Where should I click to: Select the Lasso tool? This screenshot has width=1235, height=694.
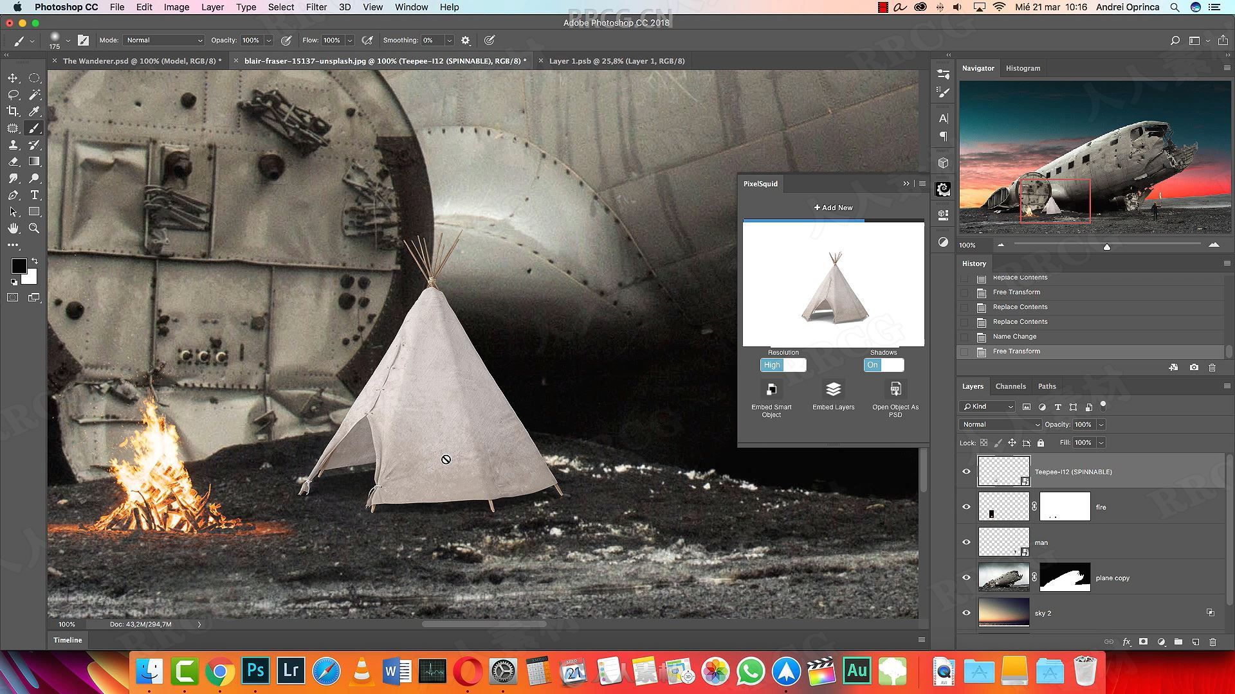[x=11, y=94]
